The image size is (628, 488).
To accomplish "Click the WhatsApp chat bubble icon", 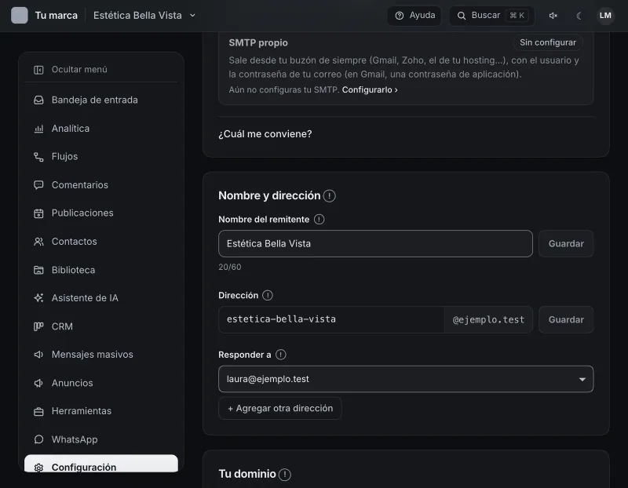I will point(38,439).
